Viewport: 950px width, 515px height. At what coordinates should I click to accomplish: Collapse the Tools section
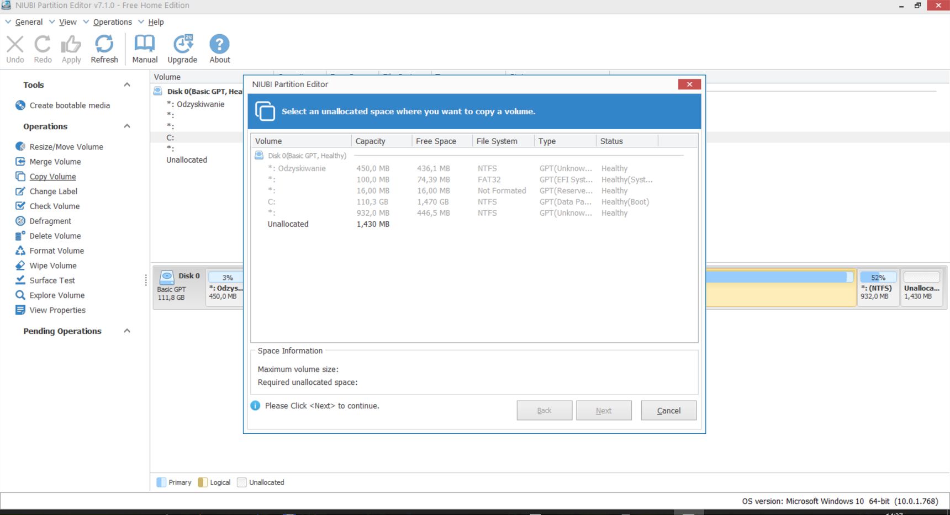point(127,85)
